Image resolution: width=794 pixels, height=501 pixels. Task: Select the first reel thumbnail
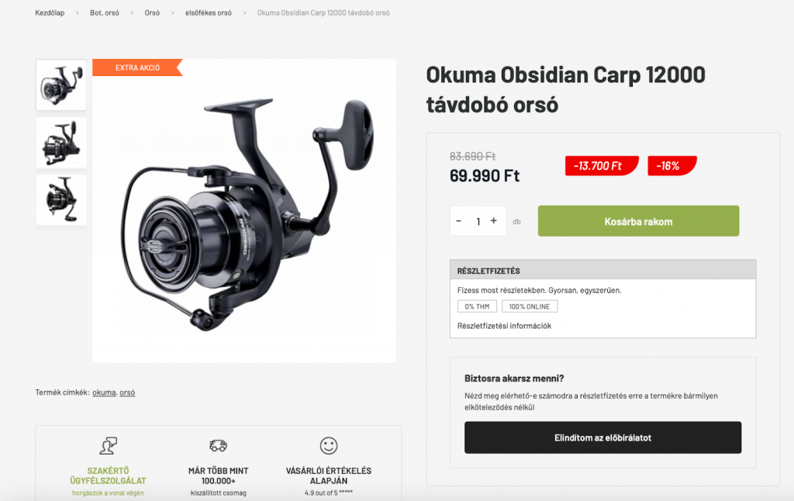[61, 85]
